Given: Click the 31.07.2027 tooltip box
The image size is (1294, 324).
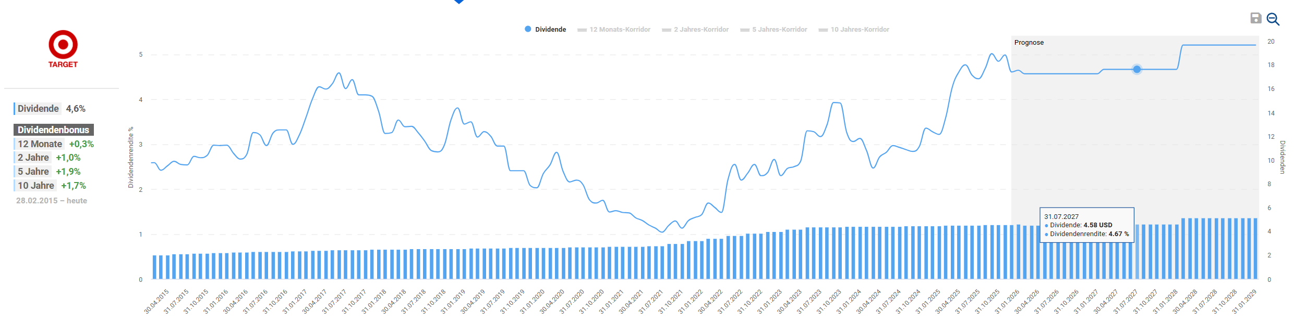Looking at the screenshot, I should coord(1086,225).
